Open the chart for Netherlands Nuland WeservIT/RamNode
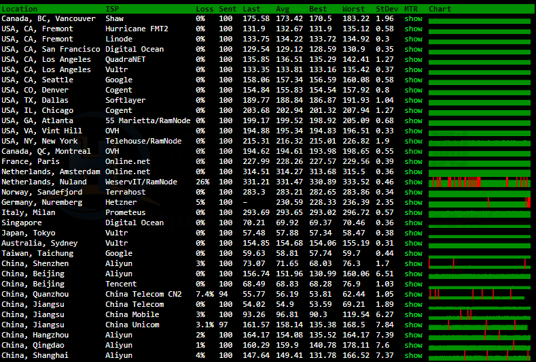This screenshot has height=362, width=536. pos(480,182)
